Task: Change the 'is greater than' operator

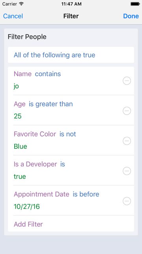Action: pyautogui.click(x=51, y=104)
